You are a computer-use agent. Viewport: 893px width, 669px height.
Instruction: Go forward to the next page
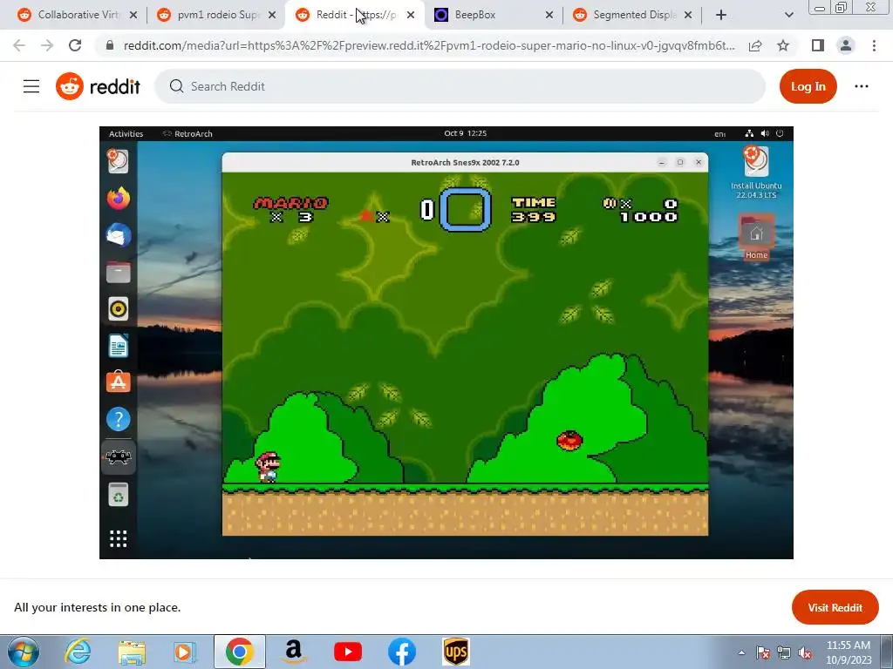click(47, 45)
